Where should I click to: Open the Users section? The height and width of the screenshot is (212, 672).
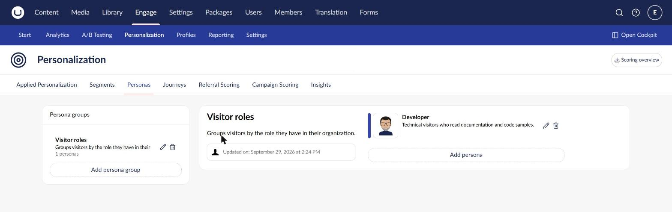pos(253,12)
